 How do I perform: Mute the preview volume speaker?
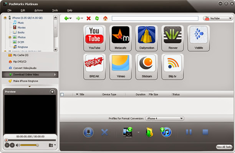point(18,145)
